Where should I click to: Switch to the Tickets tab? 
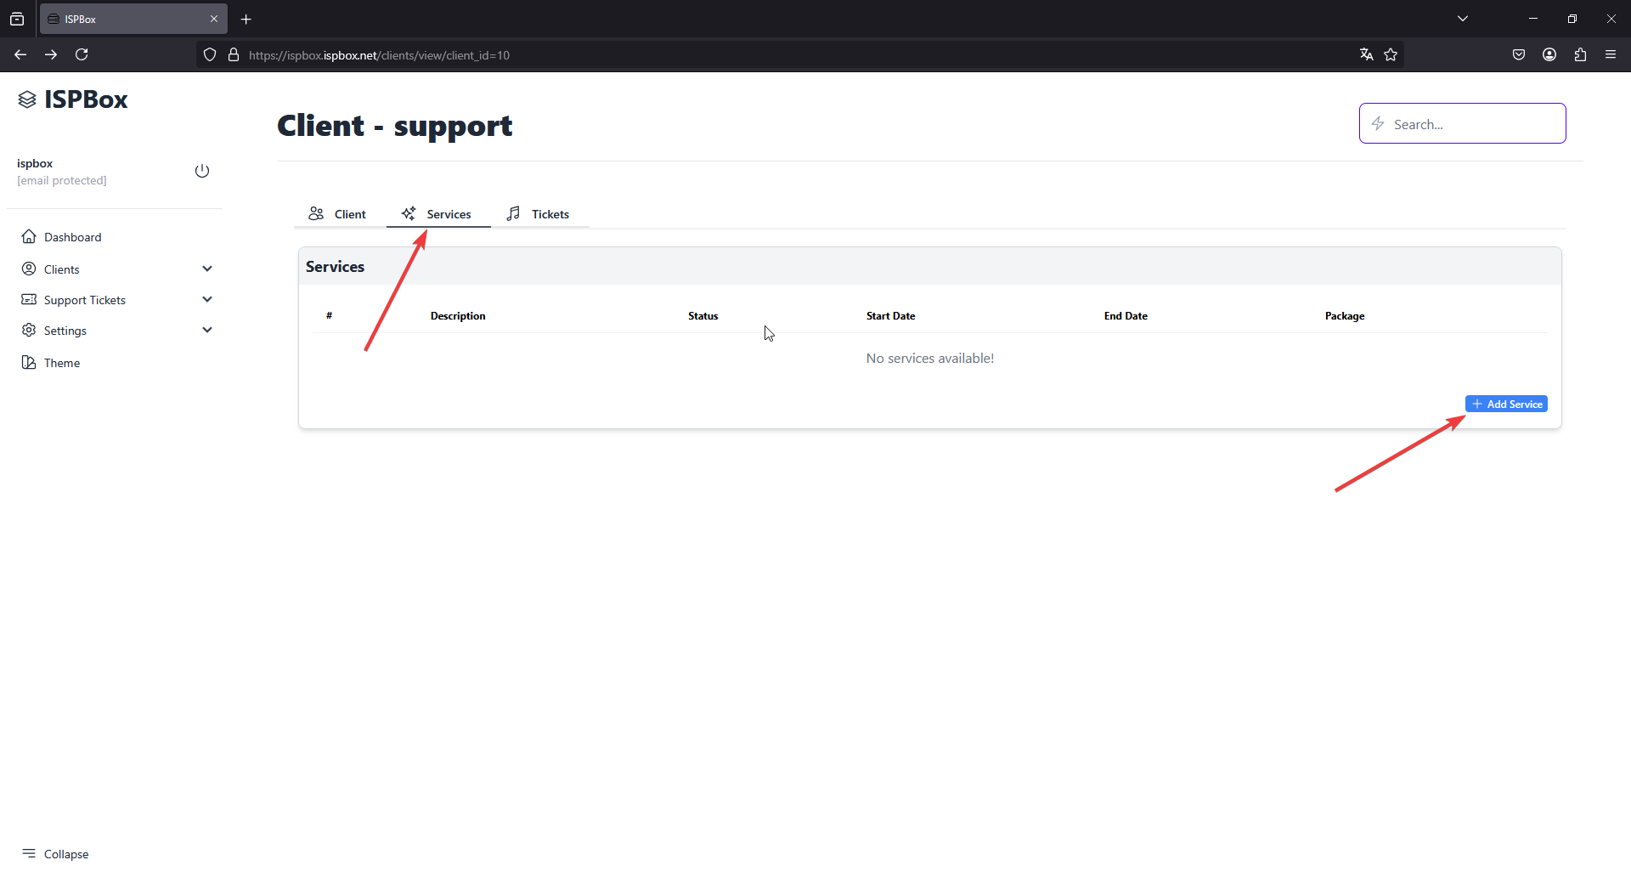[539, 214]
